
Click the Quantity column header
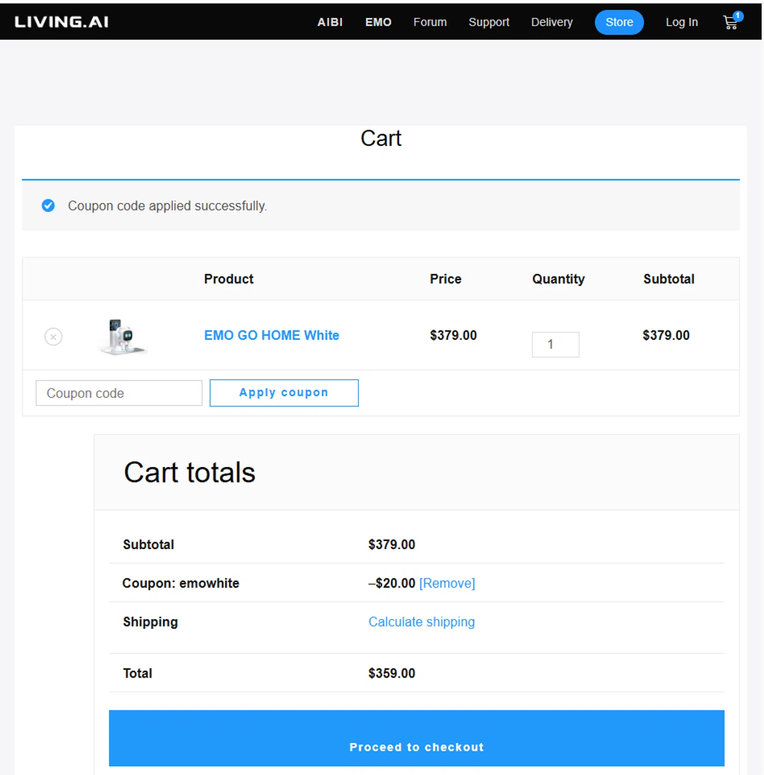pos(559,279)
